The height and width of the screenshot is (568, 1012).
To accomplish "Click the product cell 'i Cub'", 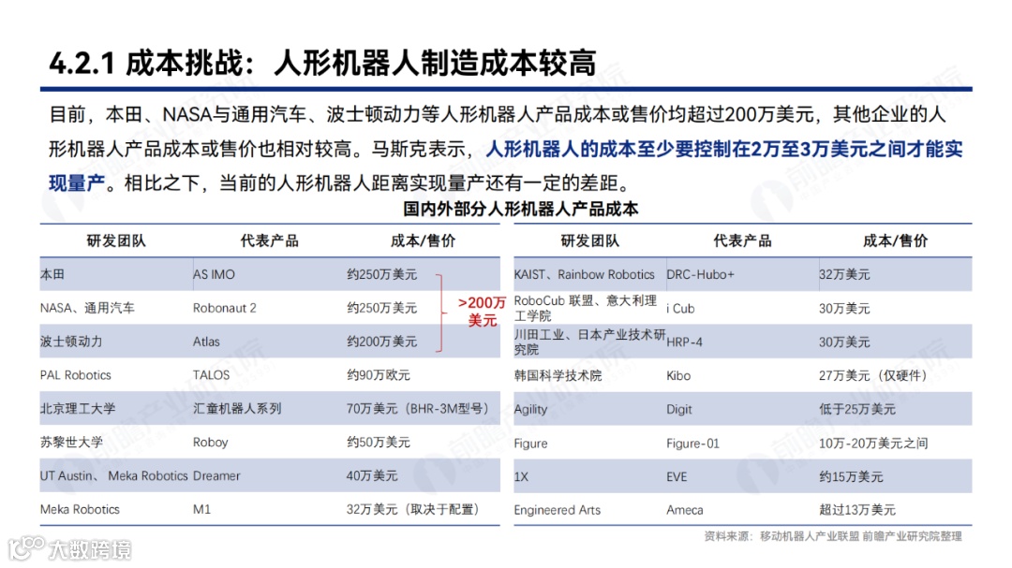I will pos(681,309).
